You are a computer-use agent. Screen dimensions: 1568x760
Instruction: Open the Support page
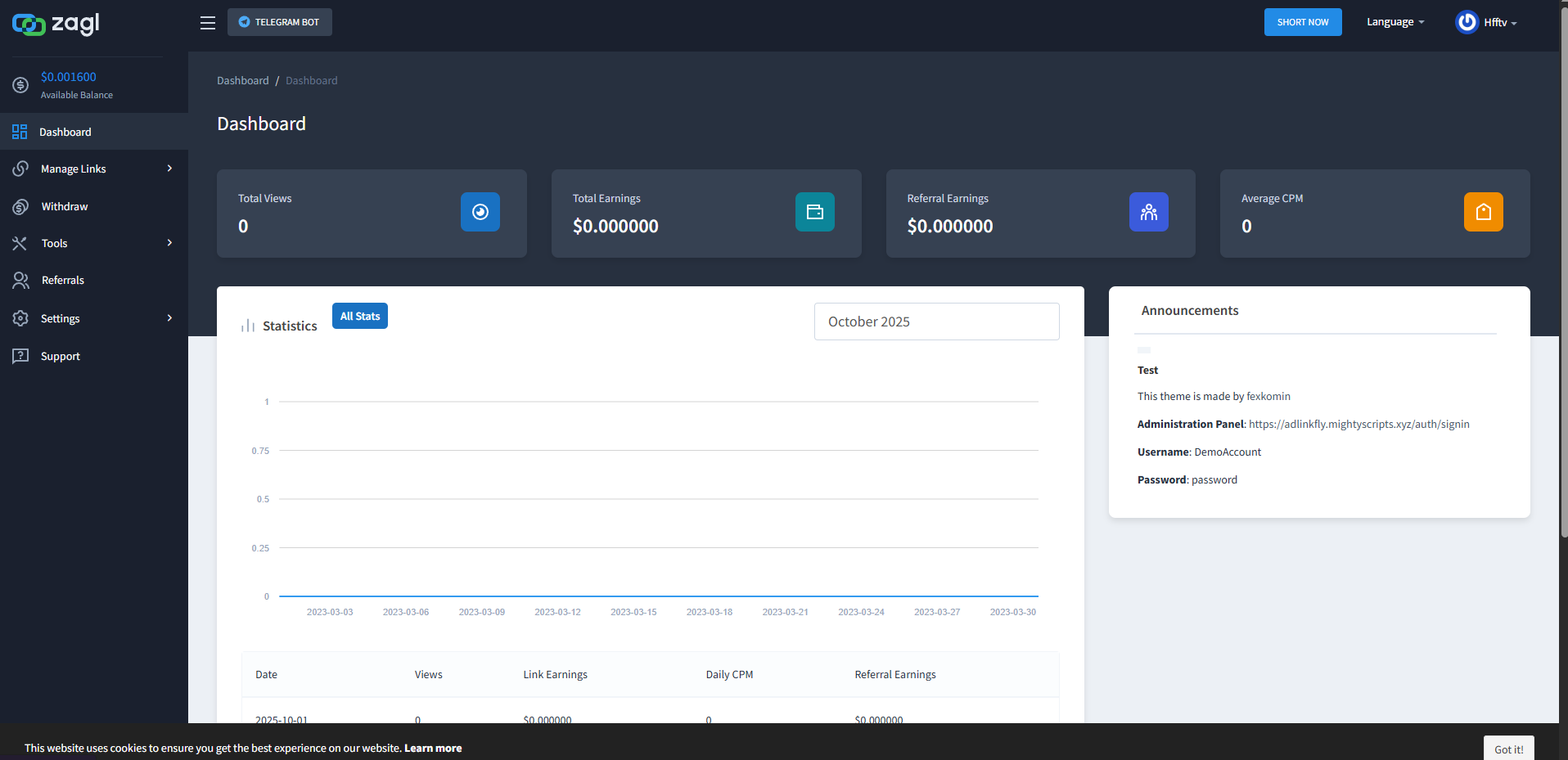coord(61,356)
